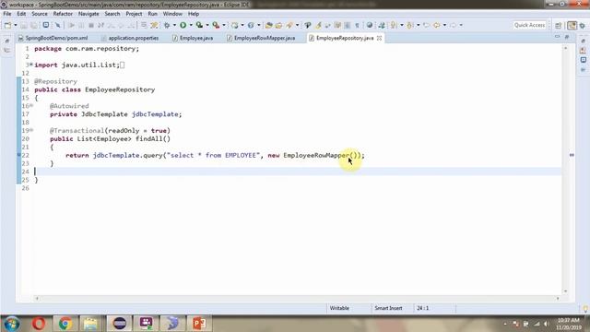Expand the Coverage dropdown arrow
Screen dimensions: 590x332
click(x=207, y=25)
